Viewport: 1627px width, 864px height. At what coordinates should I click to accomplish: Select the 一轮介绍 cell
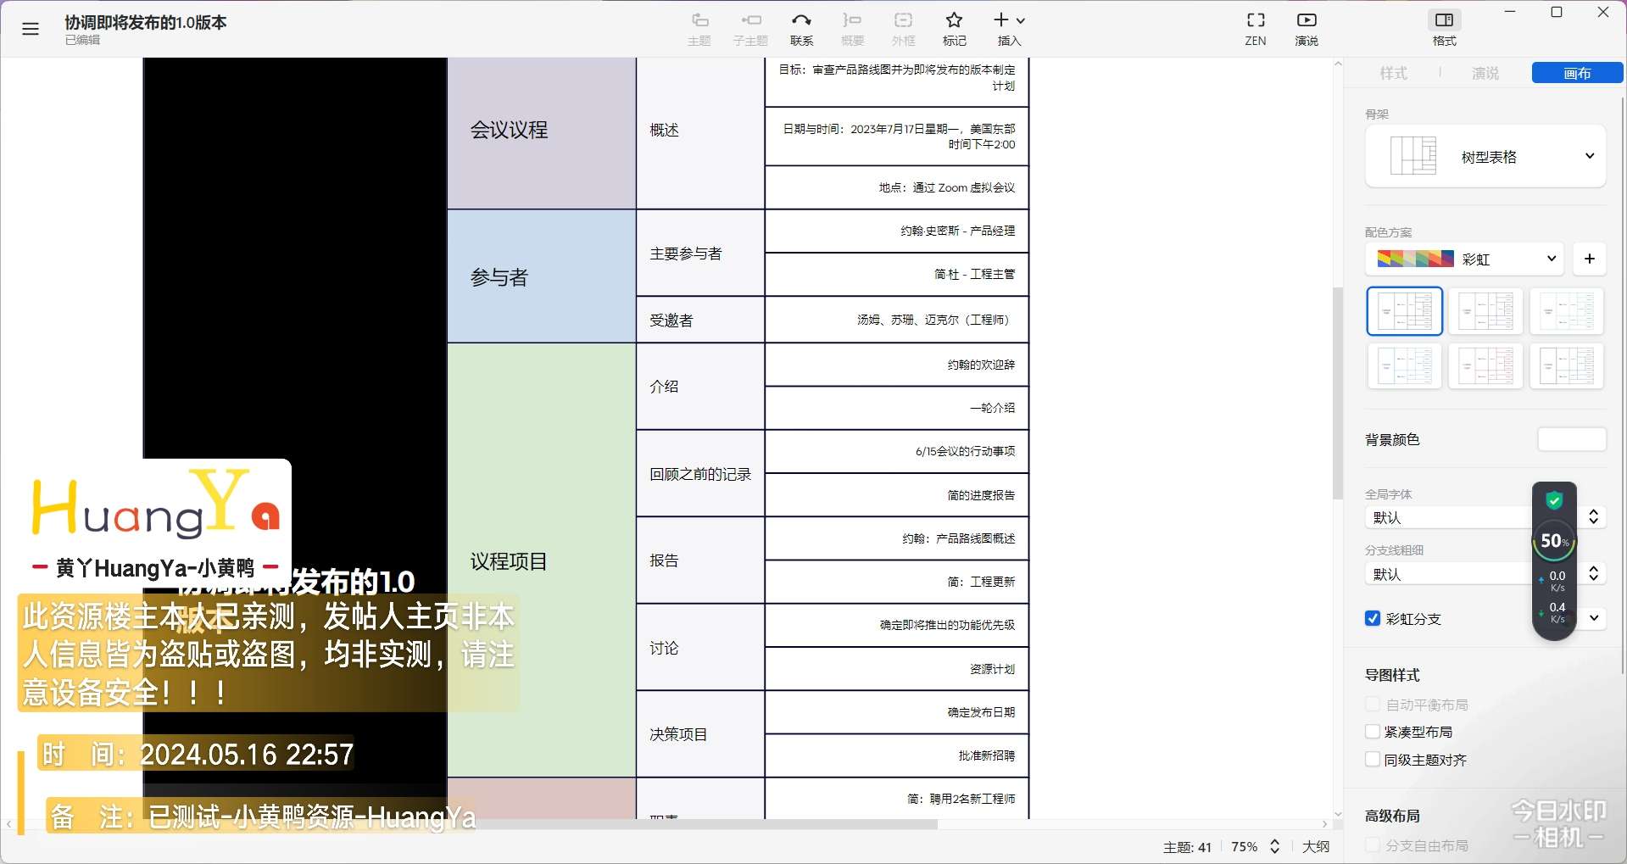coord(897,408)
